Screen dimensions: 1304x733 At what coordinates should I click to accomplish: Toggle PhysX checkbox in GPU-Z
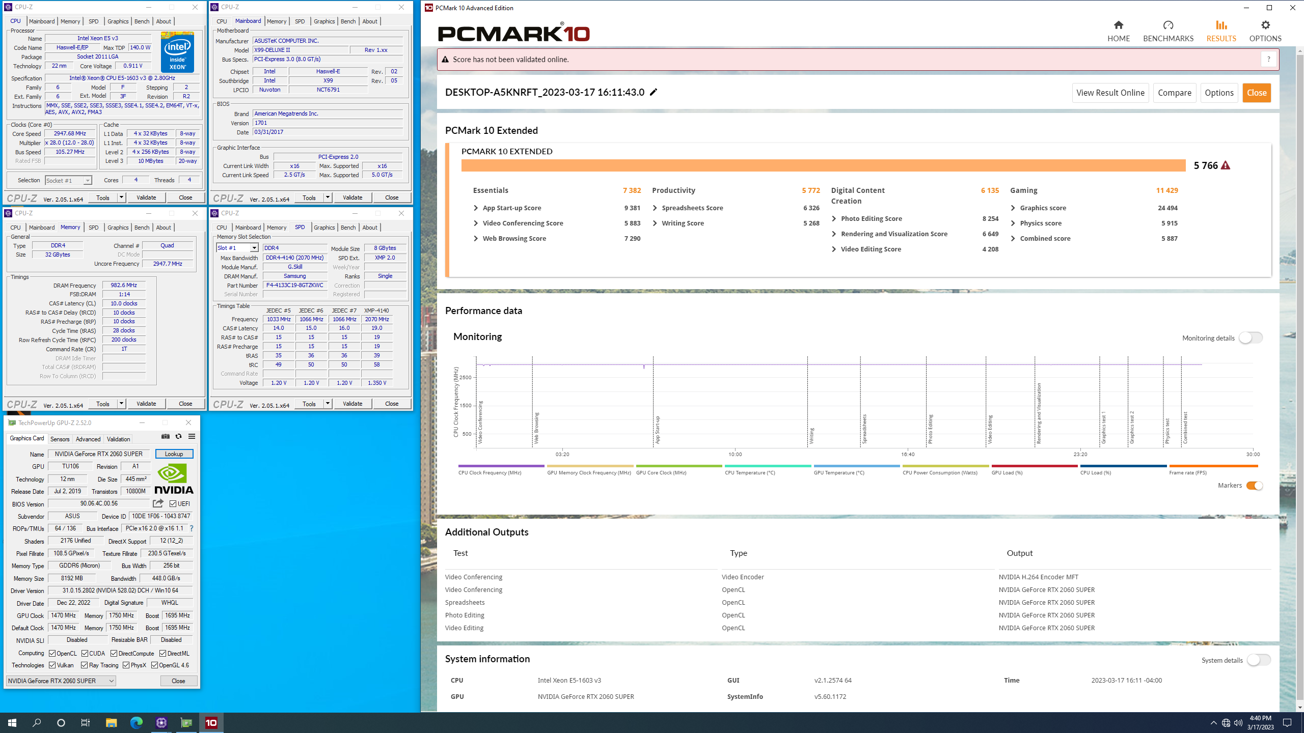click(126, 665)
